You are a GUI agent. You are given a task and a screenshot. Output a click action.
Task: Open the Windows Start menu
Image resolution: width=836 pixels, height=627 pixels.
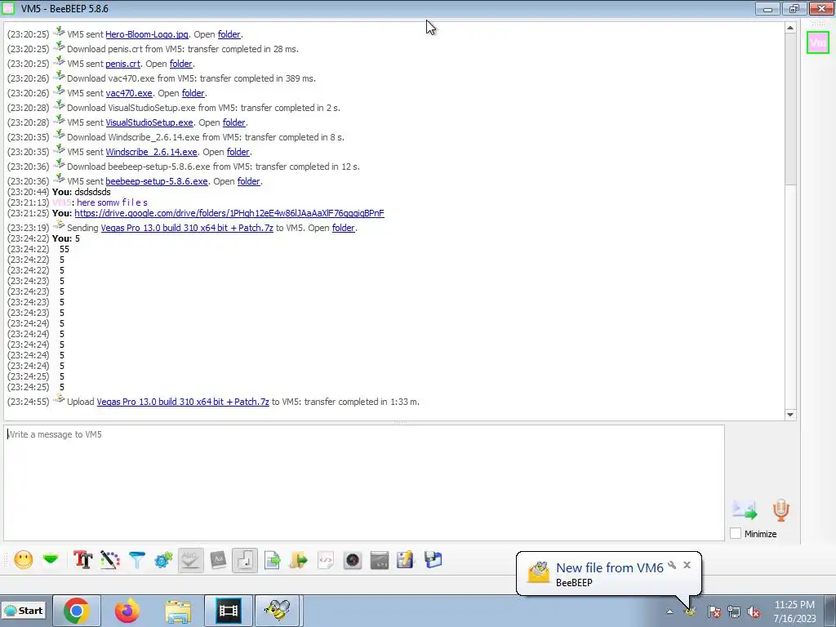click(24, 611)
